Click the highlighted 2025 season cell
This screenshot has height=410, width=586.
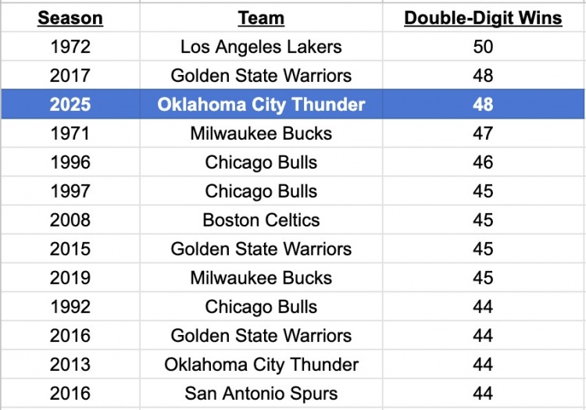[x=70, y=105]
